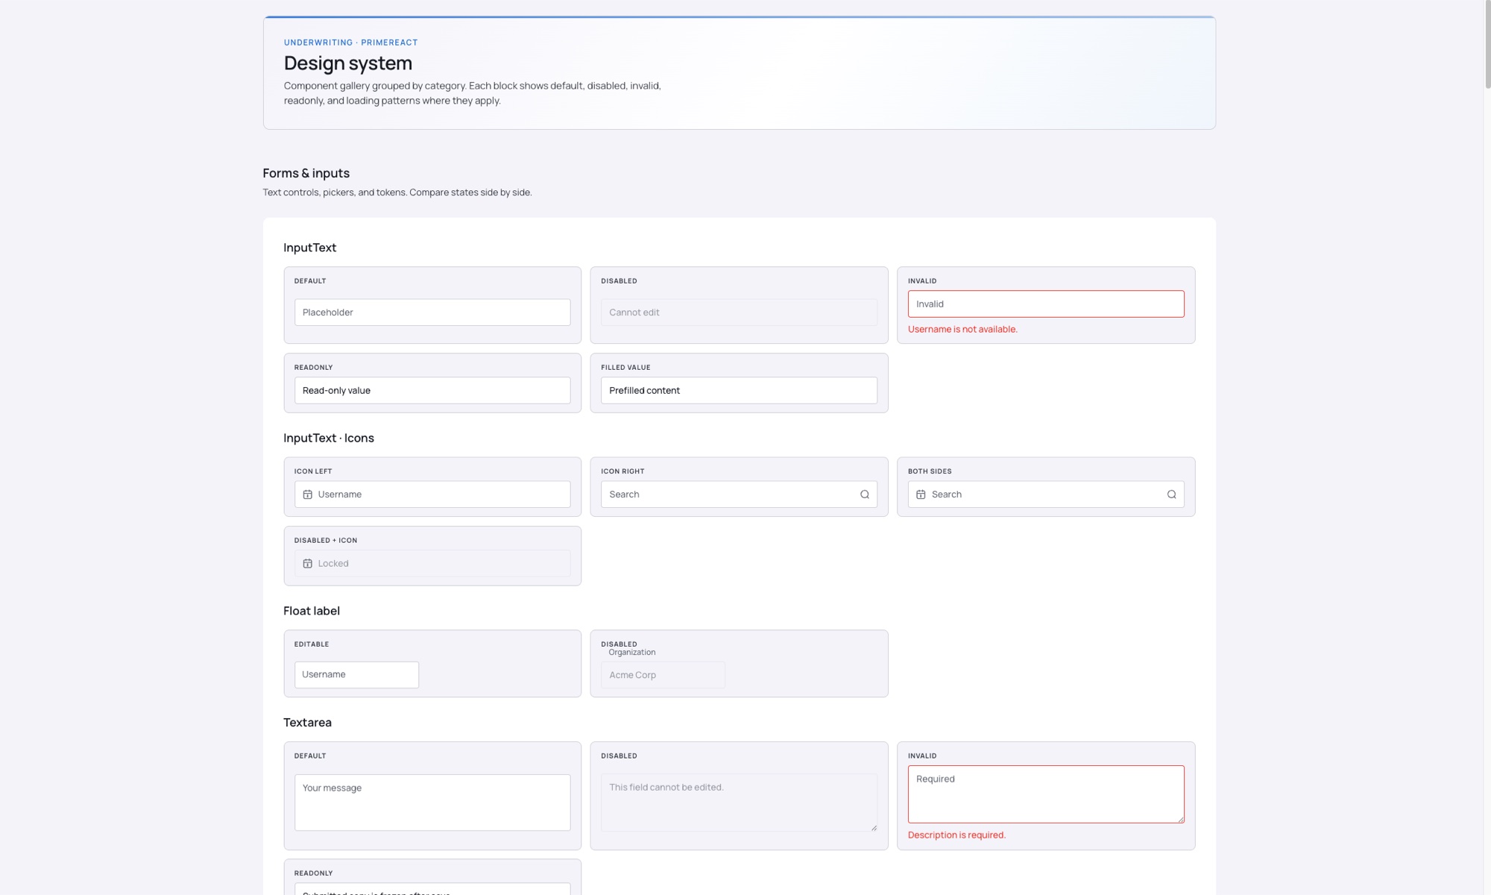Focus the float label Username input
The height and width of the screenshot is (895, 1491).
click(x=356, y=675)
